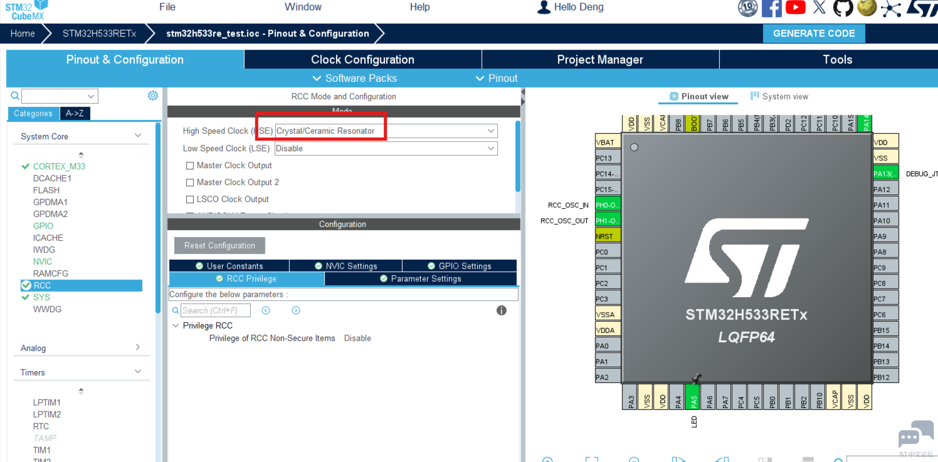Click the sort arrows under Timers

click(81, 391)
